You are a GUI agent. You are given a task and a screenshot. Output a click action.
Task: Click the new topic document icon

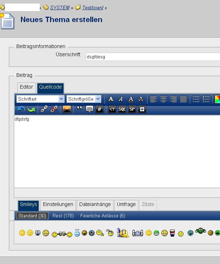pos(7,21)
